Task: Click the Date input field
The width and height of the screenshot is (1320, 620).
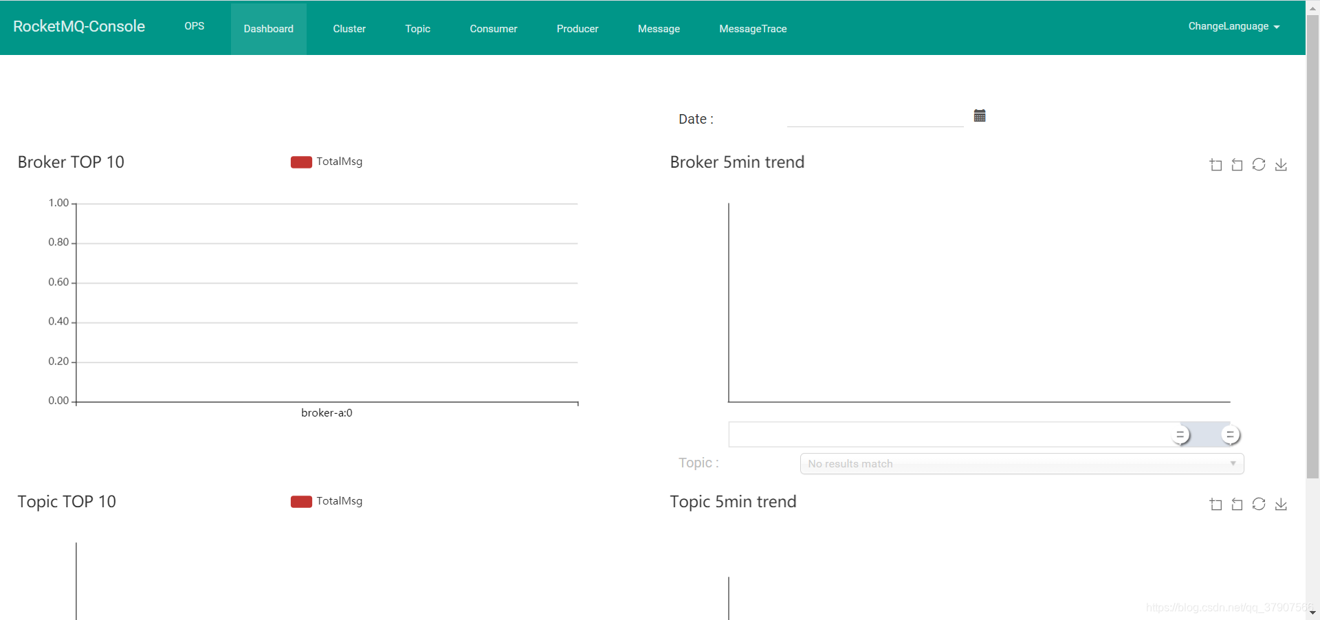Action: tap(875, 117)
